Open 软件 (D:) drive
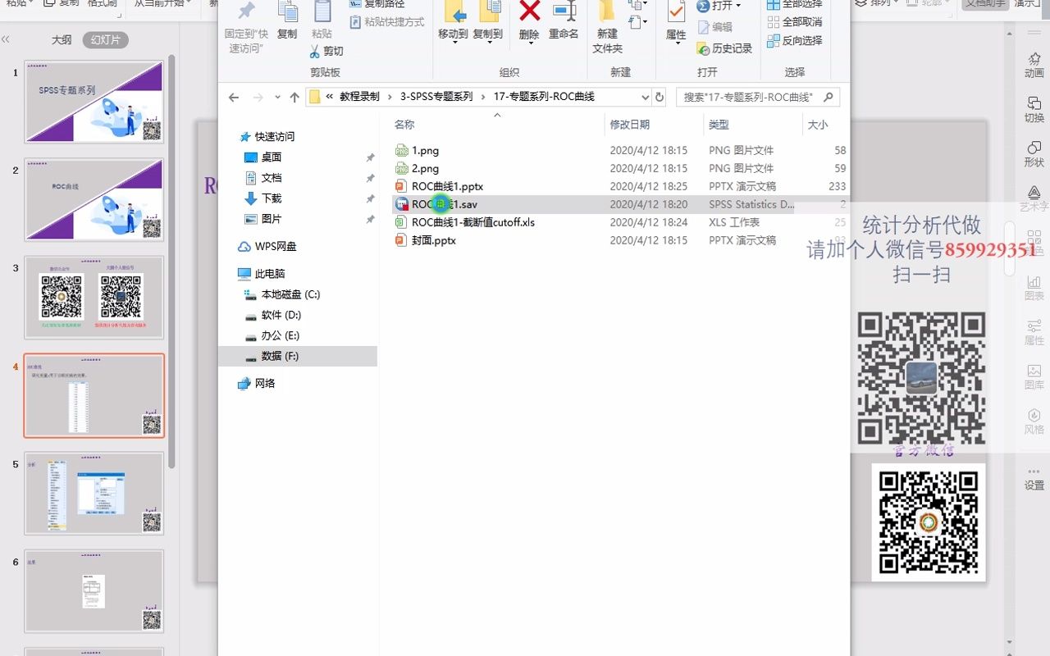1050x656 pixels. pyautogui.click(x=281, y=315)
